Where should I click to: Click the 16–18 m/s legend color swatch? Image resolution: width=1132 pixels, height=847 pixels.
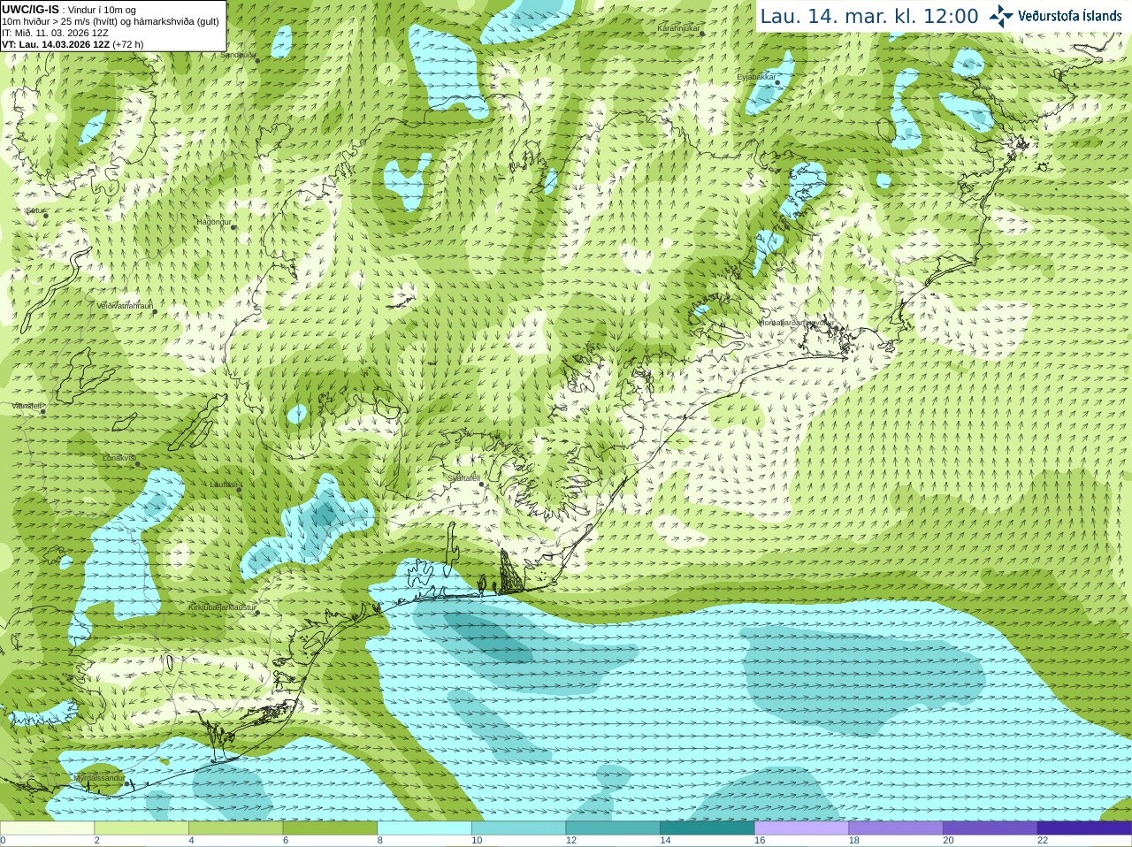[x=801, y=828]
